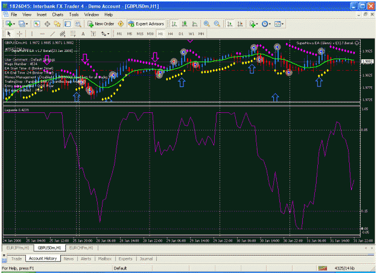Switch to W1 timeframe
This screenshot has height=273, width=377.
pos(191,34)
